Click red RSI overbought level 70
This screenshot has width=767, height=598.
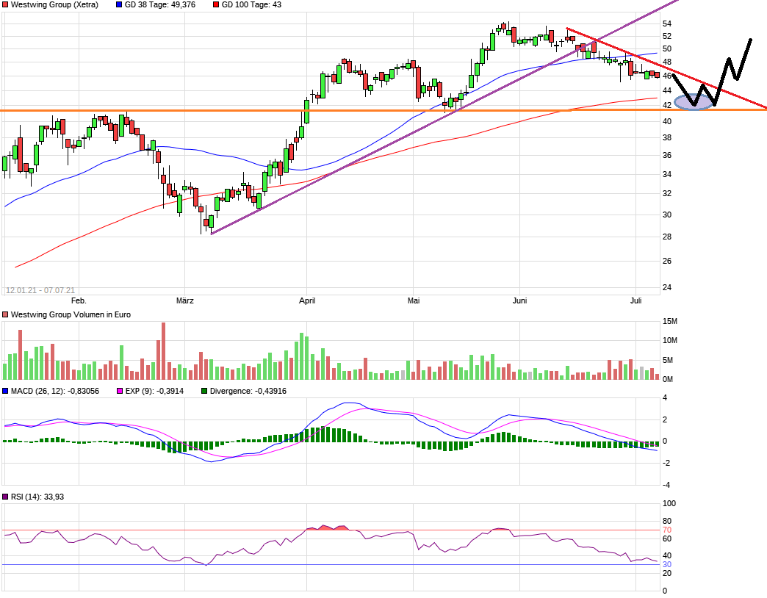667,530
